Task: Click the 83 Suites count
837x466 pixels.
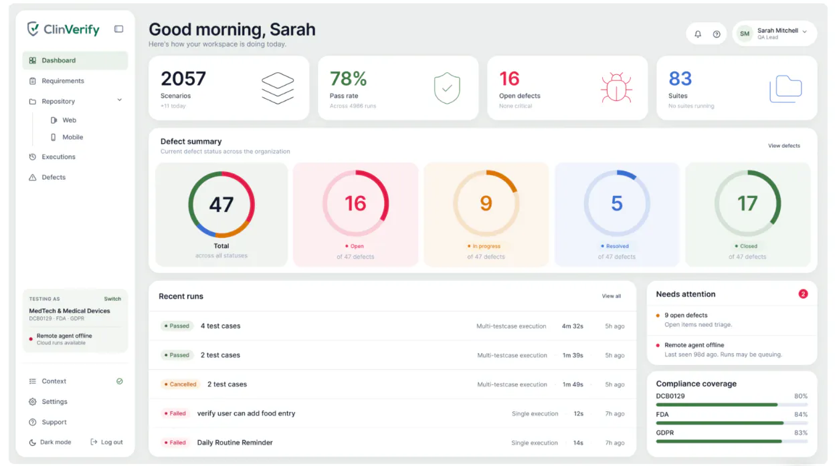Action: coord(680,79)
